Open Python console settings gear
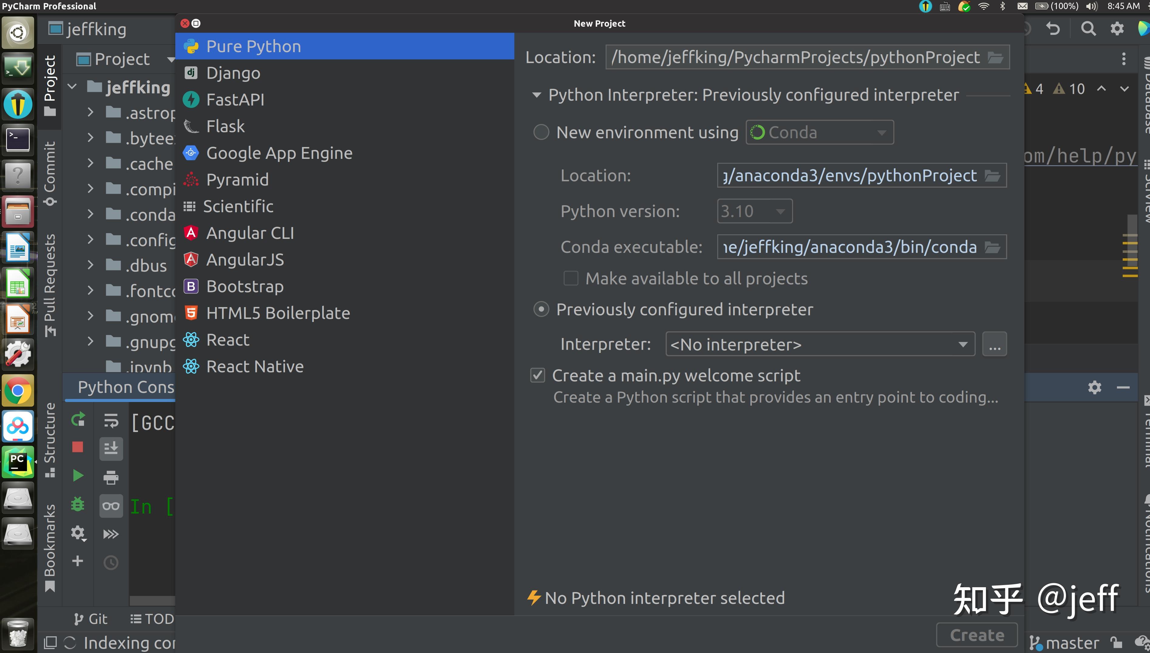 coord(78,533)
